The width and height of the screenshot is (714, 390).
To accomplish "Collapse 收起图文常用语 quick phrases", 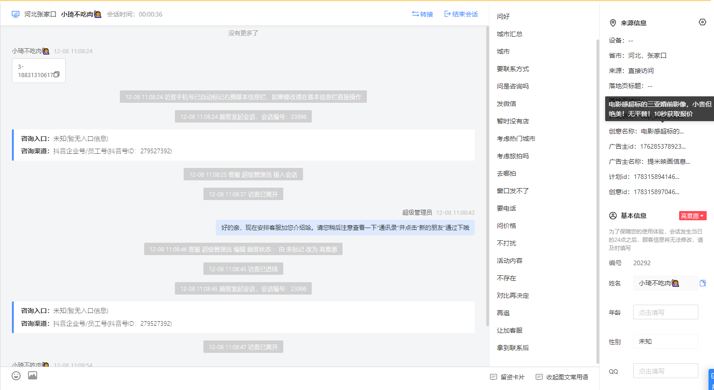I will [x=562, y=377].
